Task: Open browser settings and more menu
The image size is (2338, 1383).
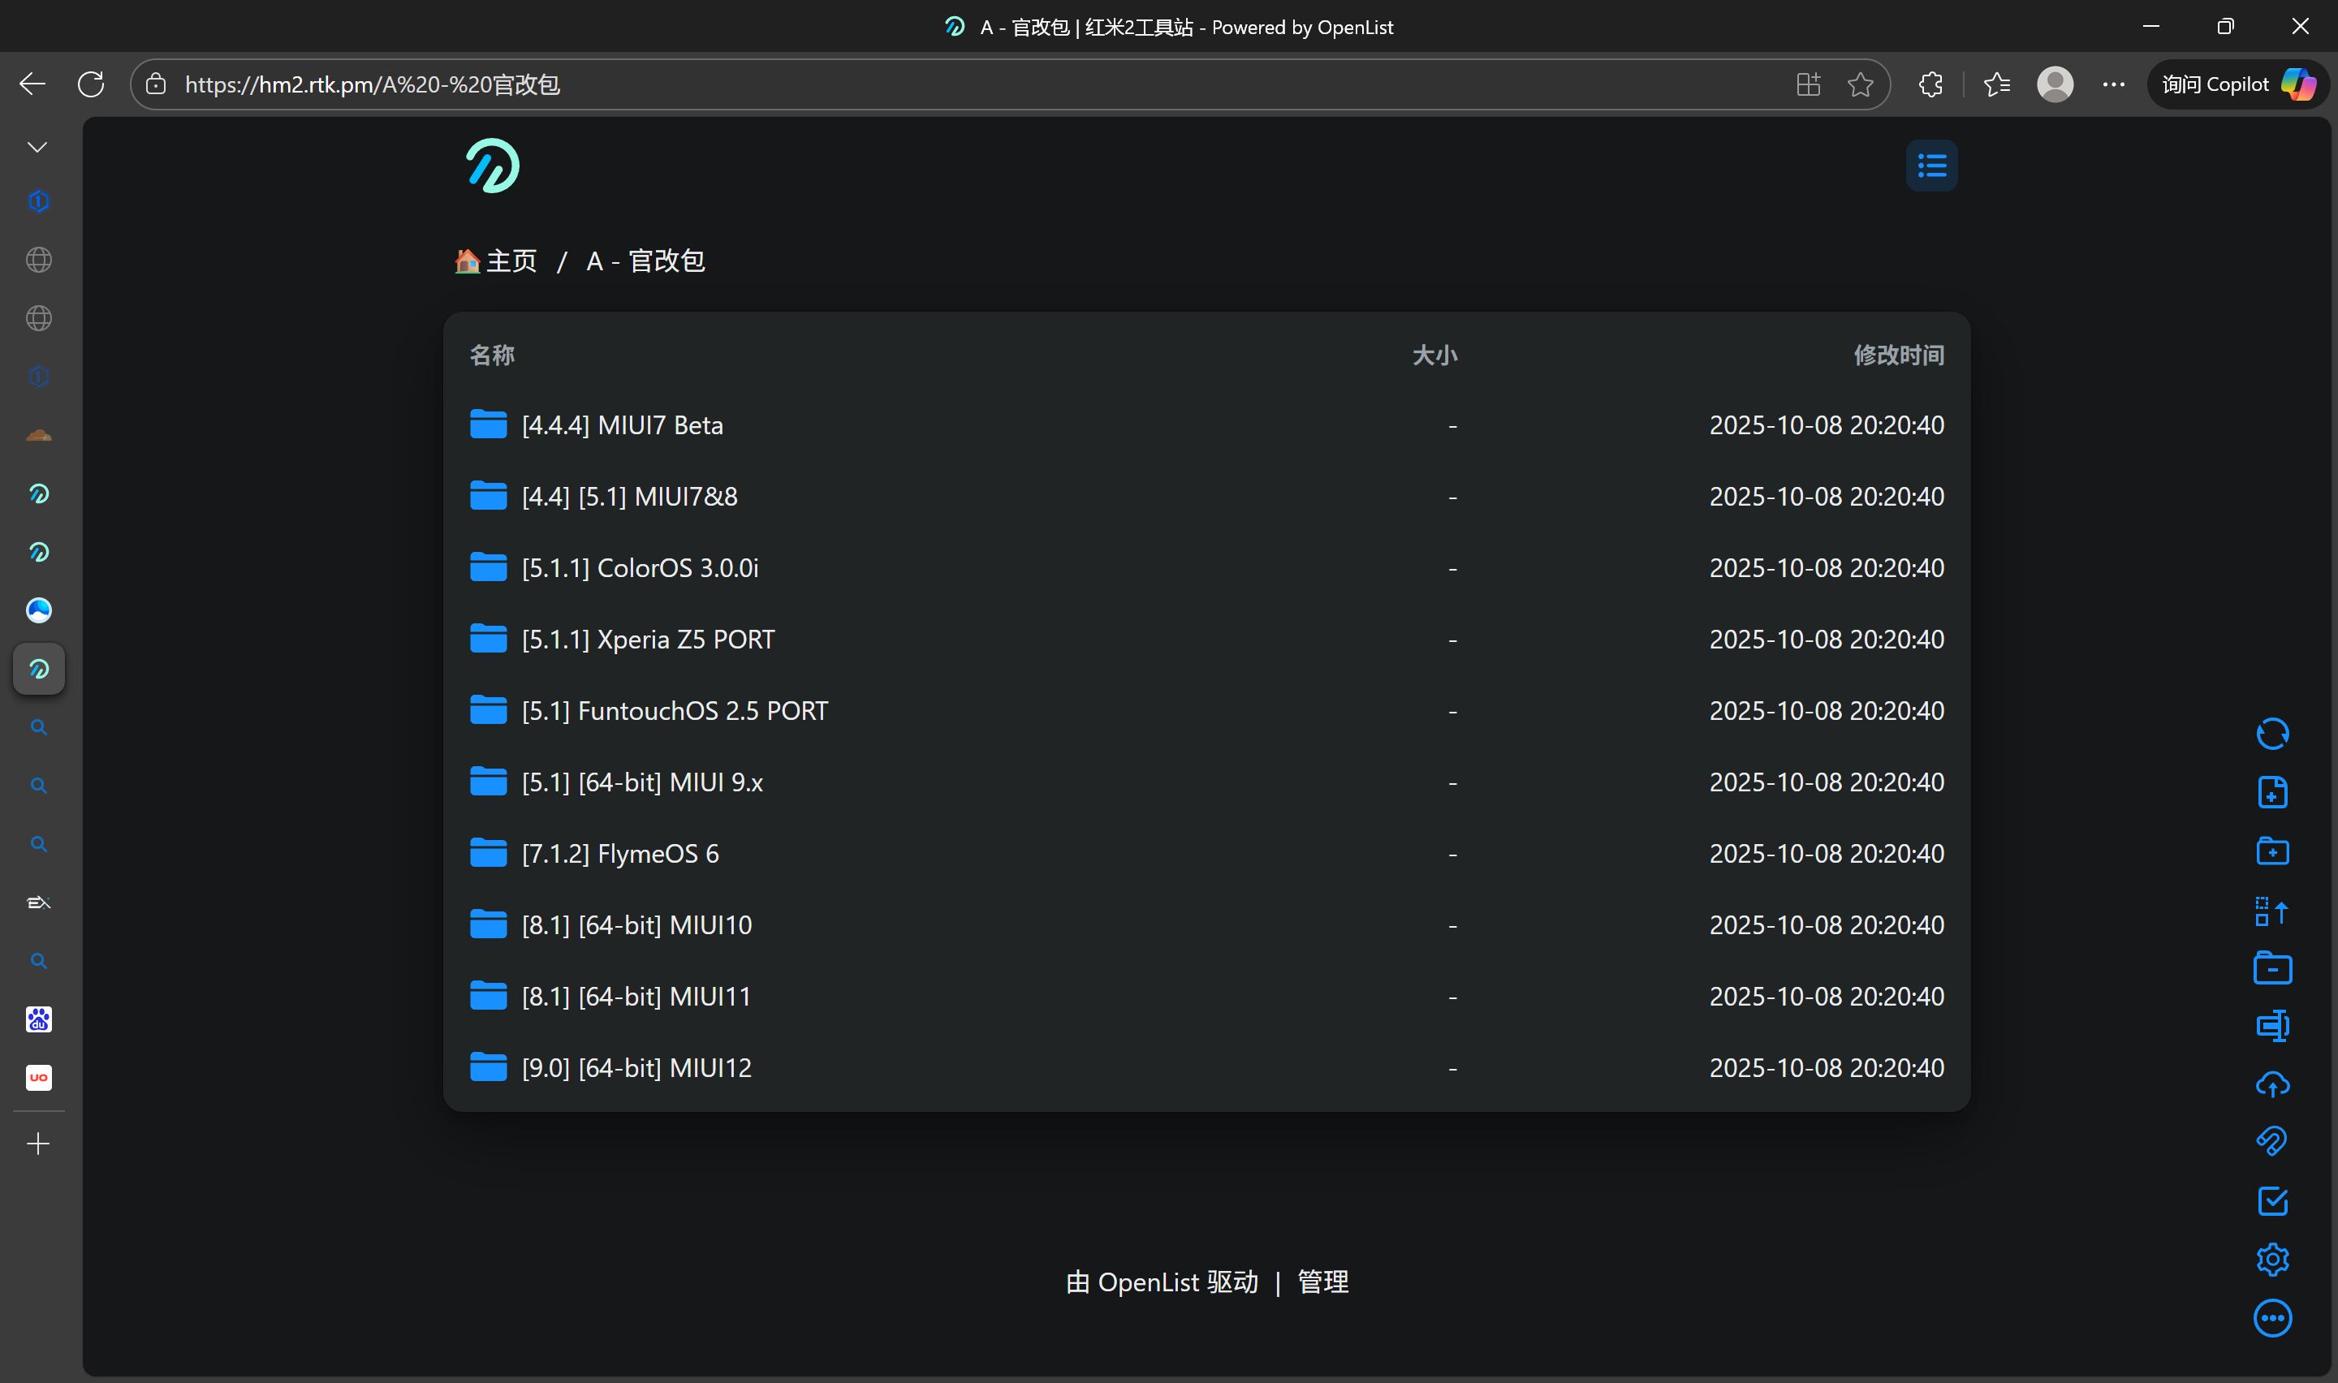Action: point(2113,84)
